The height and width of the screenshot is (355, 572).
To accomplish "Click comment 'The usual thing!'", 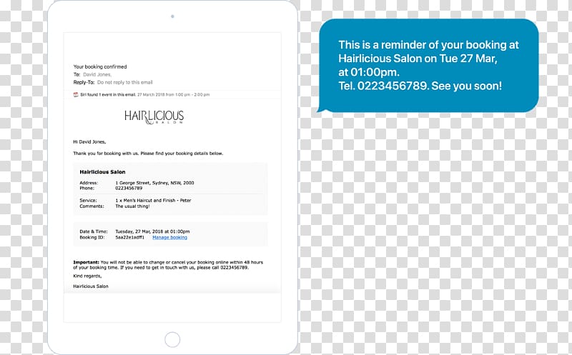I will point(132,206).
